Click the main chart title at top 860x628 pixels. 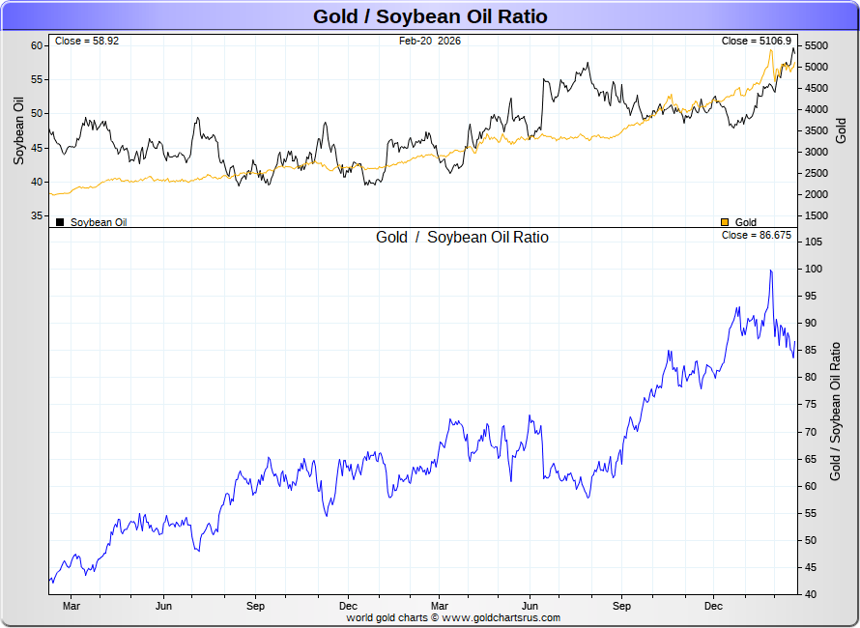[430, 16]
